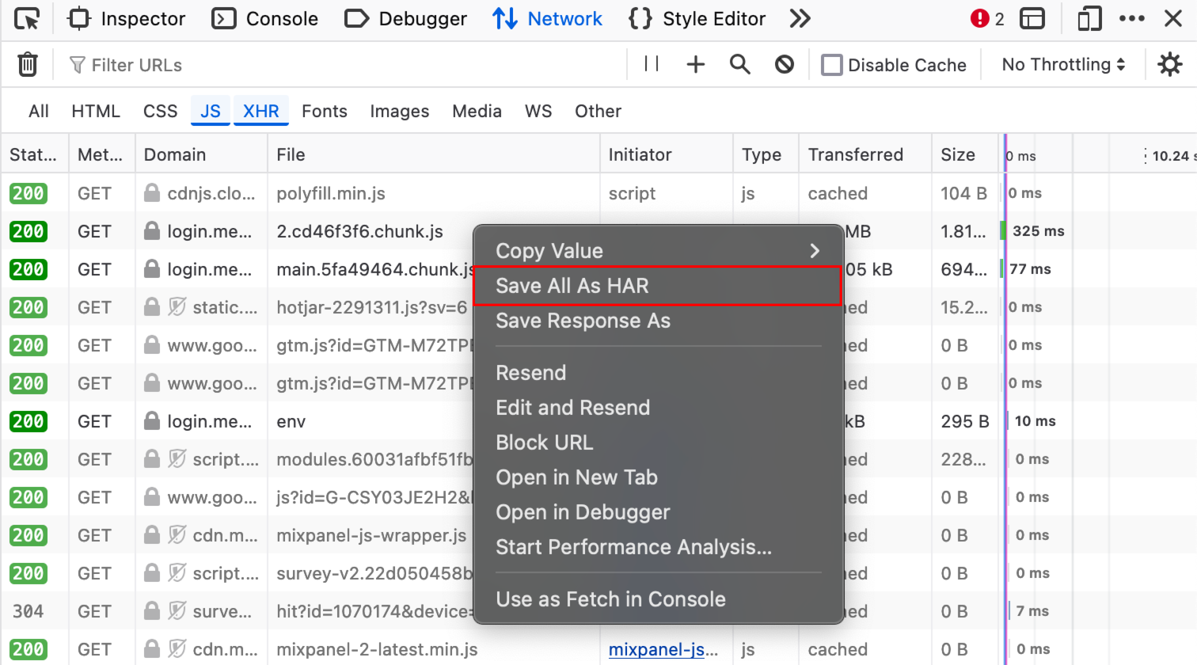
Task: Open the Inspector panel
Action: tap(127, 19)
